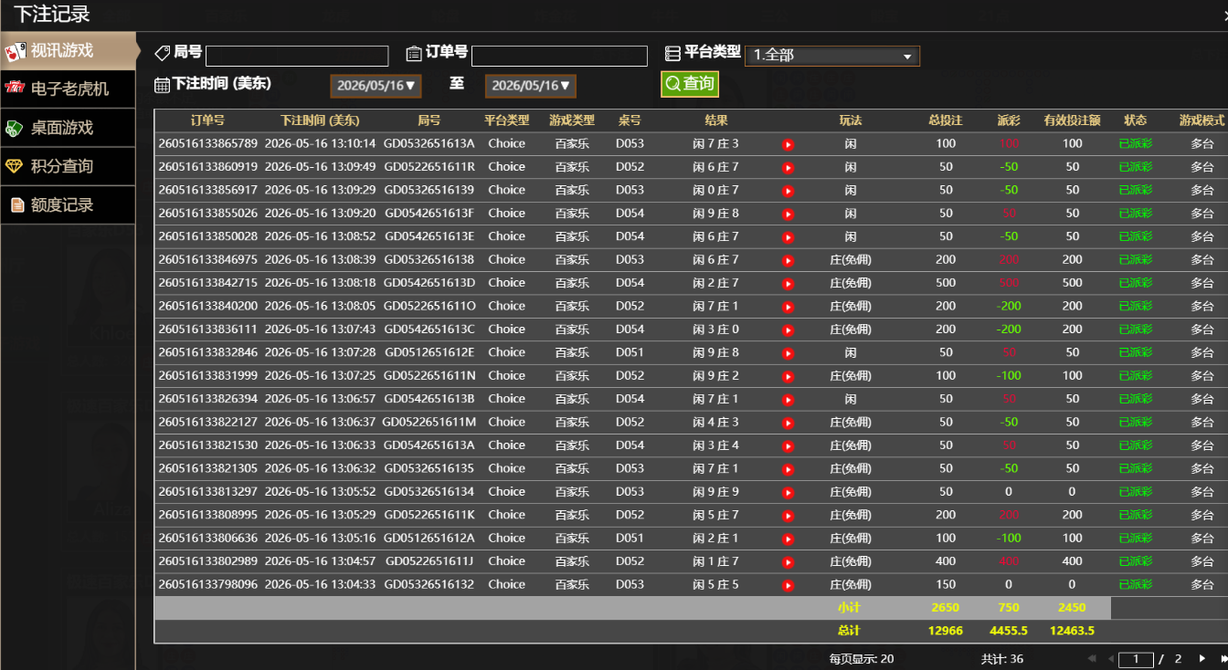Viewport: 1228px width, 670px height.
Task: Open the 电子老虎机 sidebar tab
Action: tap(68, 89)
